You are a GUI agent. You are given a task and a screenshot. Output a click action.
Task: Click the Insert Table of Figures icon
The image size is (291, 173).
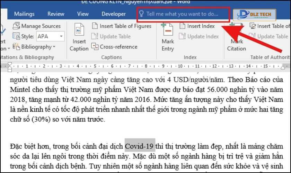95,26
